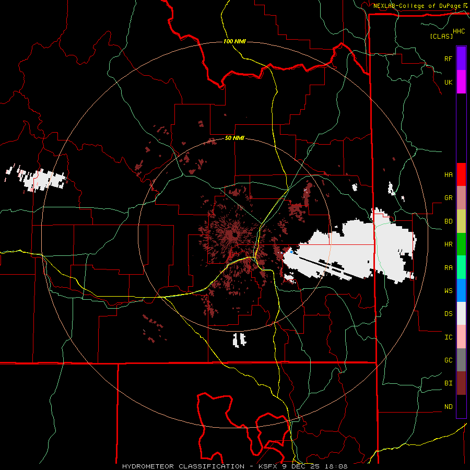The height and width of the screenshot is (470, 470).
Task: Click the UK legend label
Action: click(449, 83)
